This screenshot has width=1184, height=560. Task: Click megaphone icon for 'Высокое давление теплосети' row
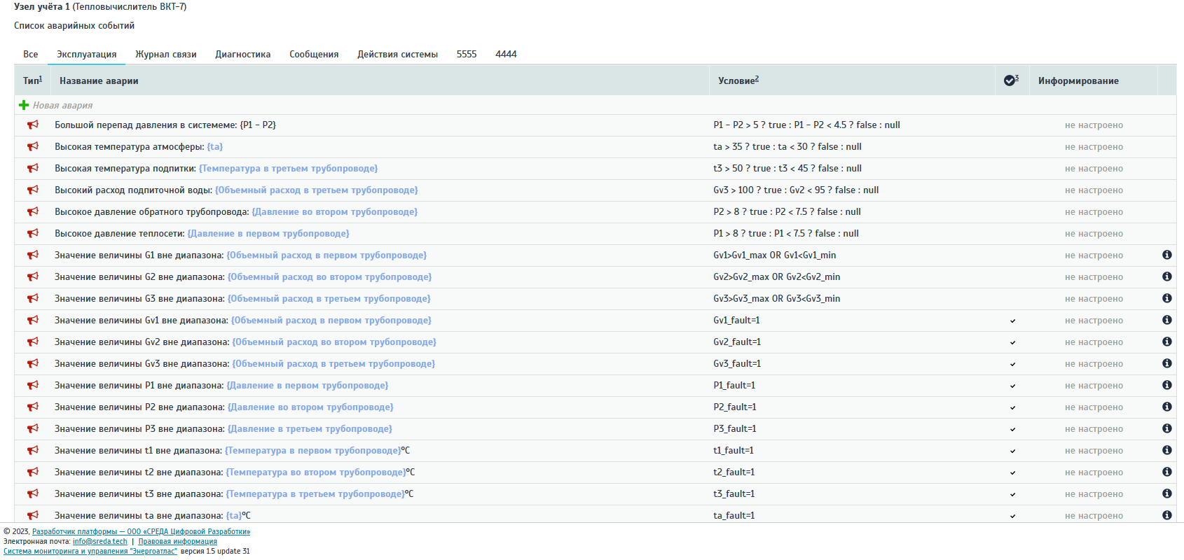click(33, 234)
